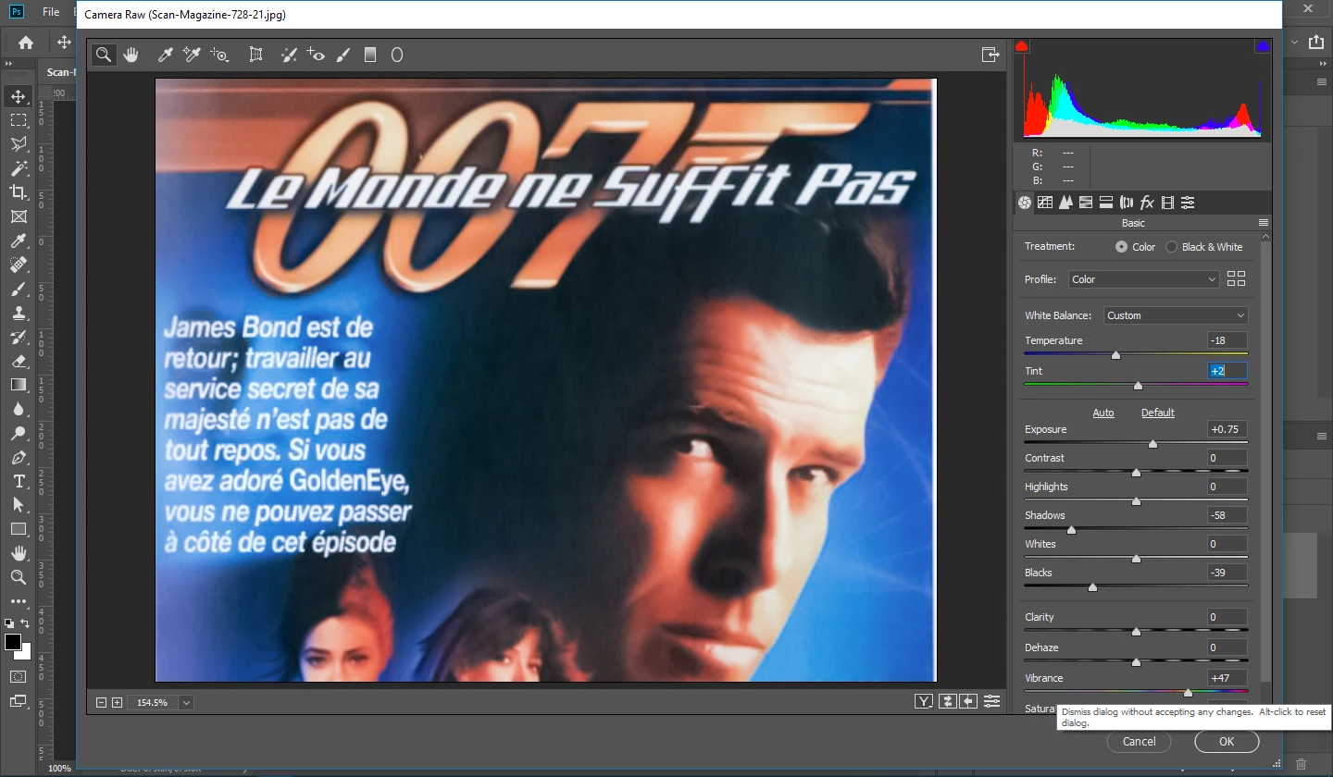Open the Split Toning tab
This screenshot has width=1333, height=777.
coord(1106,203)
